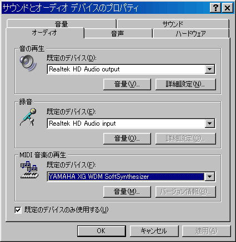Click the MIDI 音量(M) button
Image resolution: width=236 pixels, height=242 pixels.
click(127, 192)
